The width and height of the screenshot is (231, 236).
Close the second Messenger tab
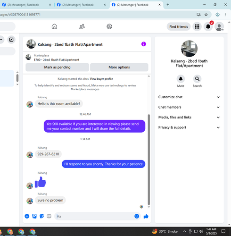pos(105,5)
